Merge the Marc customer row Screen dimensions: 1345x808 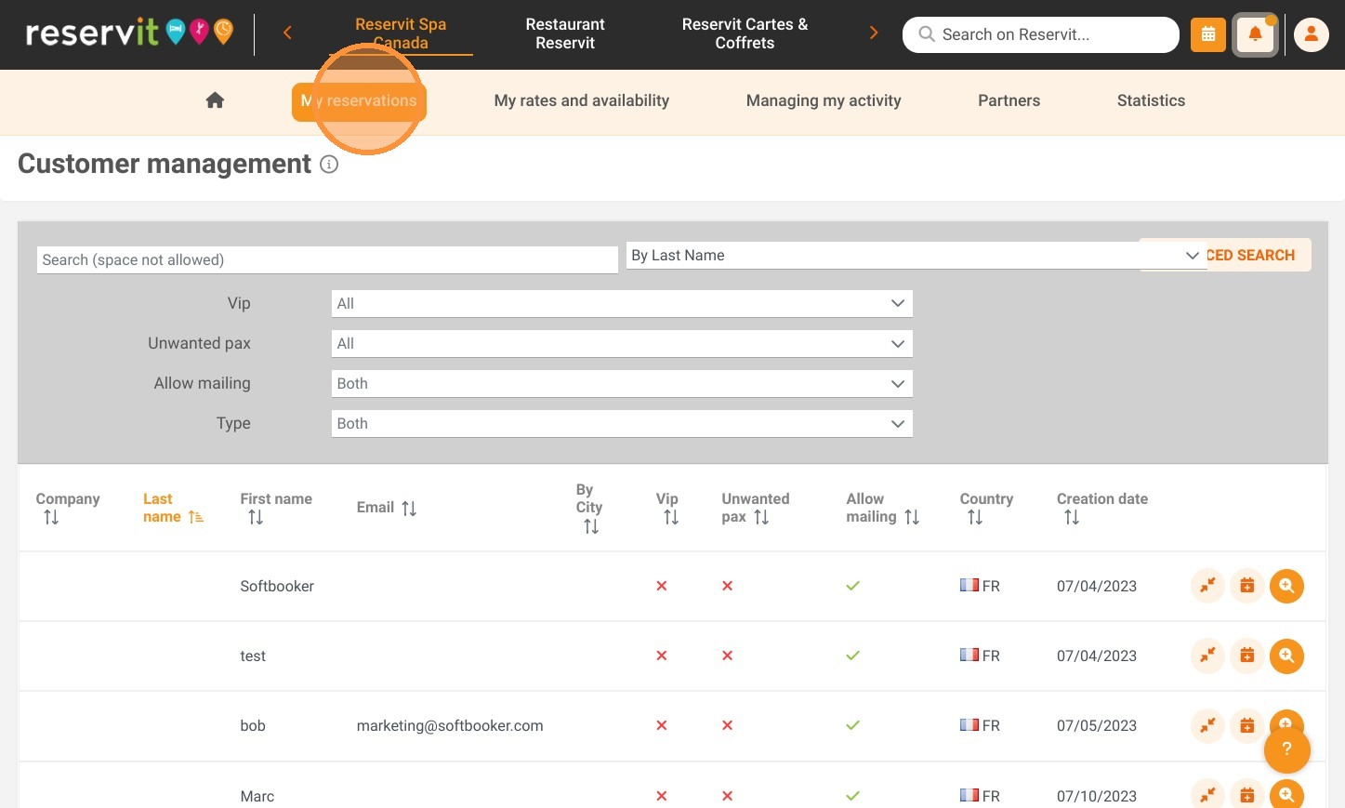click(x=1207, y=795)
